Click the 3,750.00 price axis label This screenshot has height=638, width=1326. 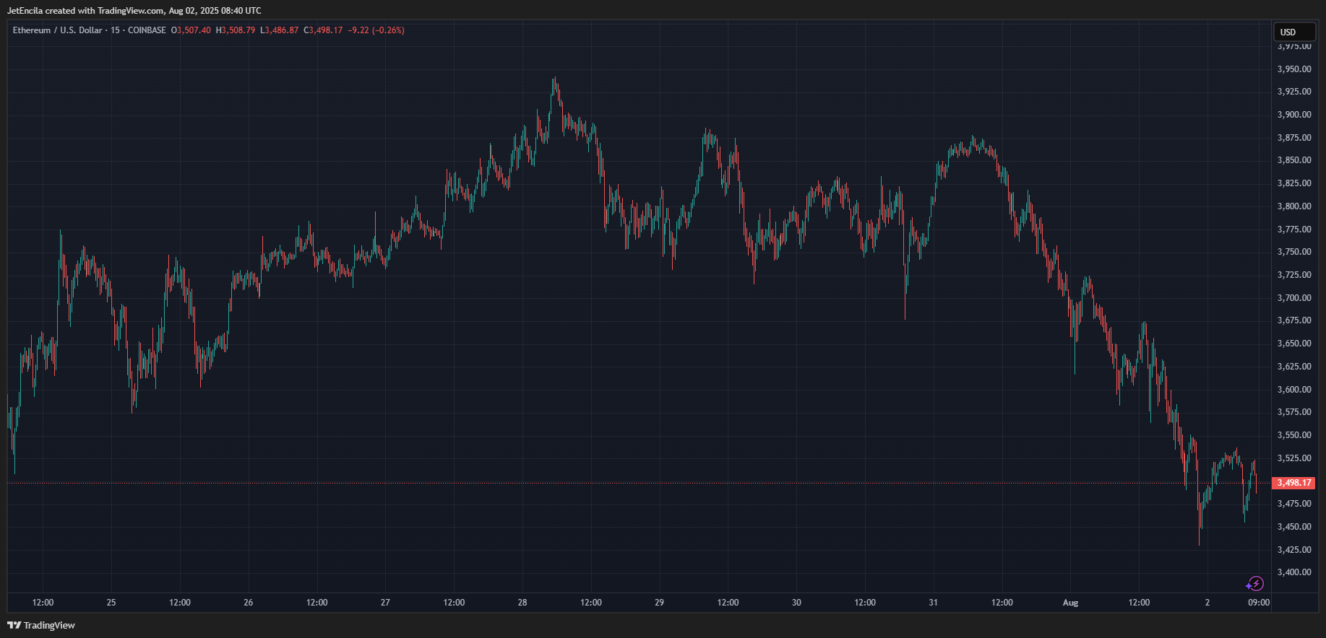click(1294, 252)
